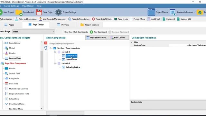Open the Project Theme icon
206x116 pixels.
(x=151, y=12)
